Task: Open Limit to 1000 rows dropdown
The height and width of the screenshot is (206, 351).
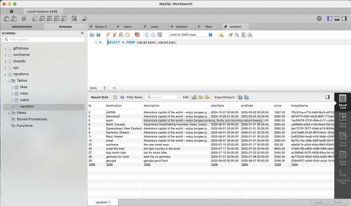Action: coord(190,35)
